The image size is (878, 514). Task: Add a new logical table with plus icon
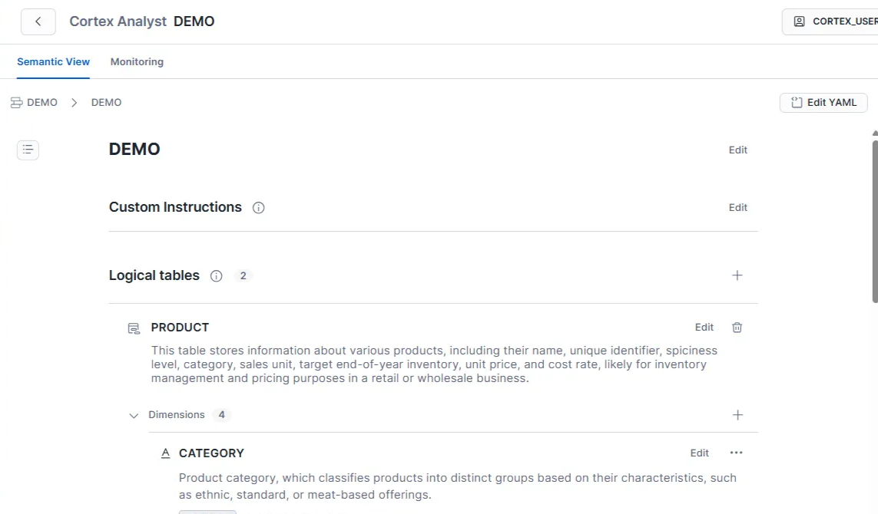click(x=737, y=275)
